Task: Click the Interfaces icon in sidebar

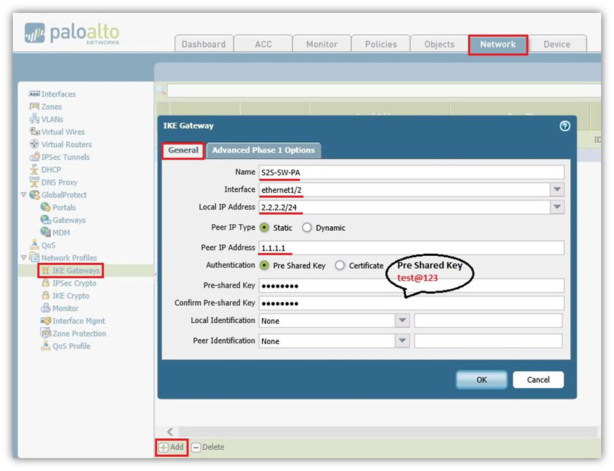Action: 35,94
